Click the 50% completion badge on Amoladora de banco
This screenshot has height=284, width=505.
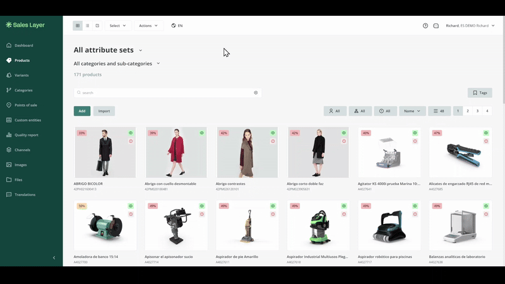pos(82,206)
